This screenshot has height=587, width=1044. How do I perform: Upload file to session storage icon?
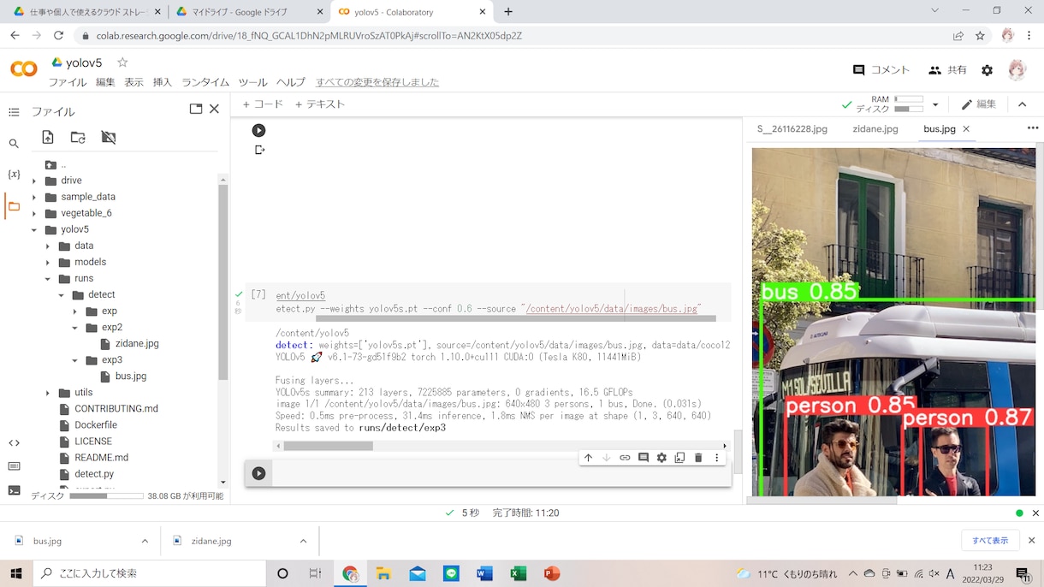(48, 137)
